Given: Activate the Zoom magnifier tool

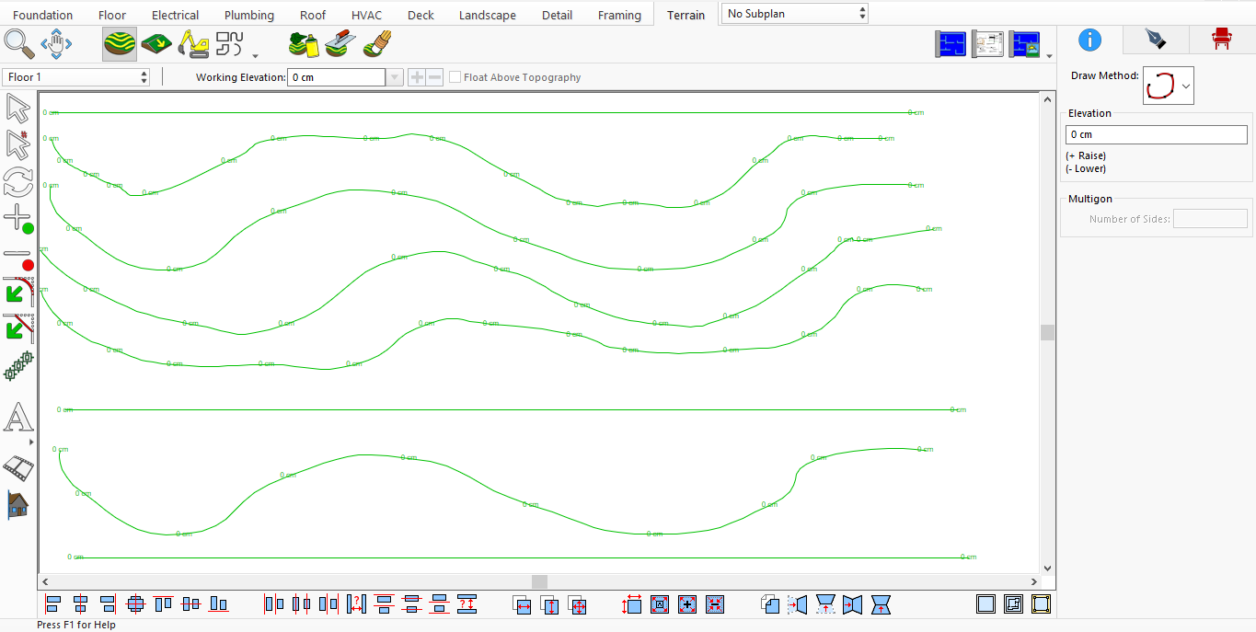Looking at the screenshot, I should tap(18, 43).
